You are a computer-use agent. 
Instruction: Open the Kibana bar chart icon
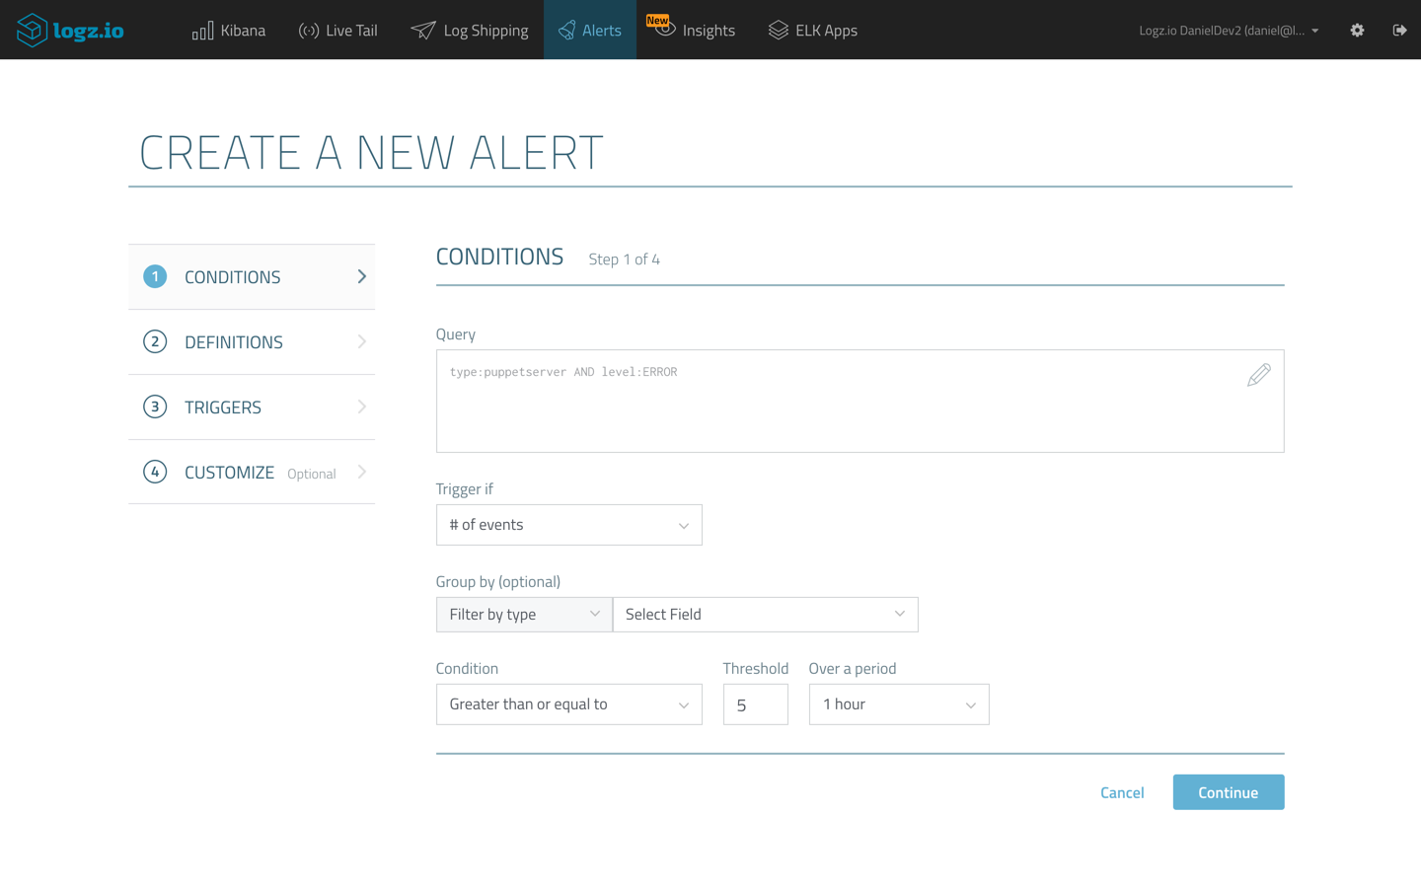(202, 31)
